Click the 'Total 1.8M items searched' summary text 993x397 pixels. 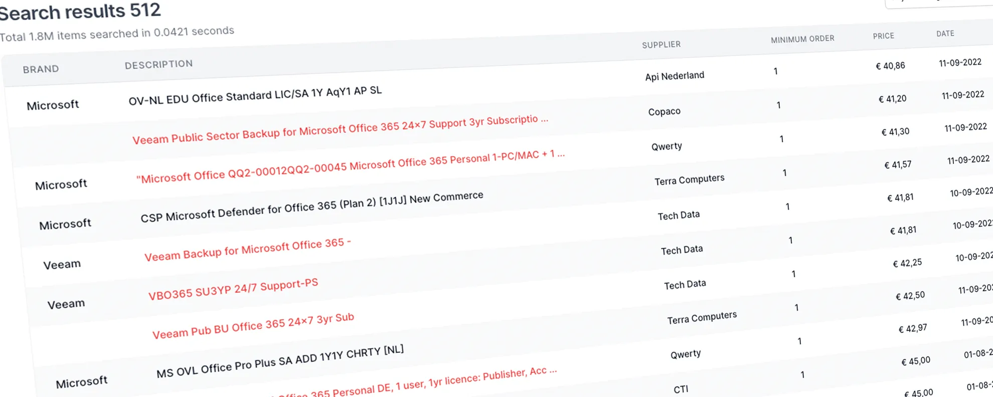click(116, 34)
